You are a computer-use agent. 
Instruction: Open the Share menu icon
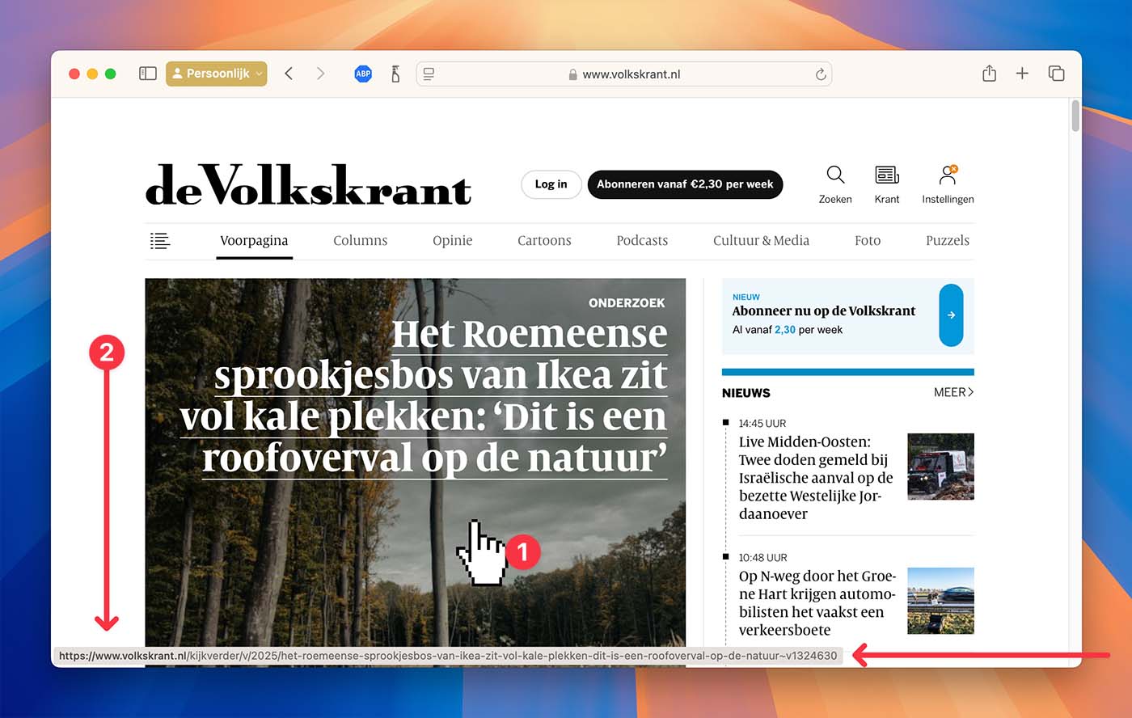tap(989, 74)
